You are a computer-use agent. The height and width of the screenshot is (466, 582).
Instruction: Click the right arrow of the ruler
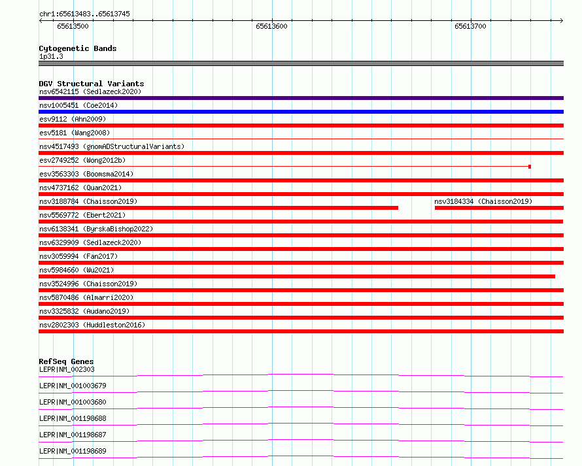point(561,20)
